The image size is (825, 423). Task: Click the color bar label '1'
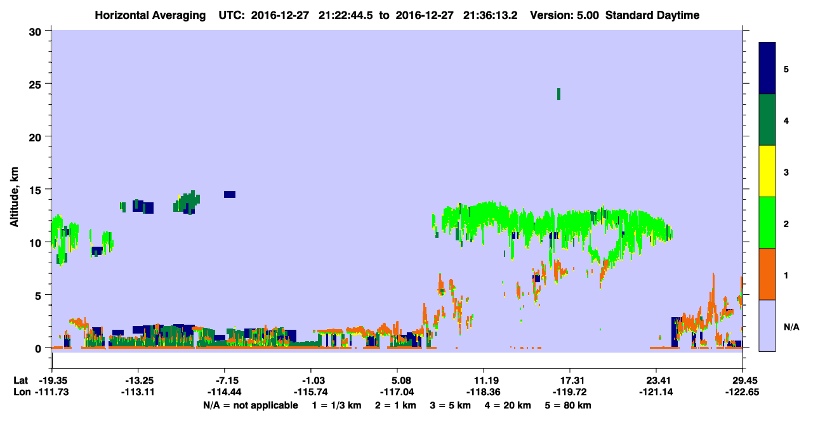[x=786, y=275]
